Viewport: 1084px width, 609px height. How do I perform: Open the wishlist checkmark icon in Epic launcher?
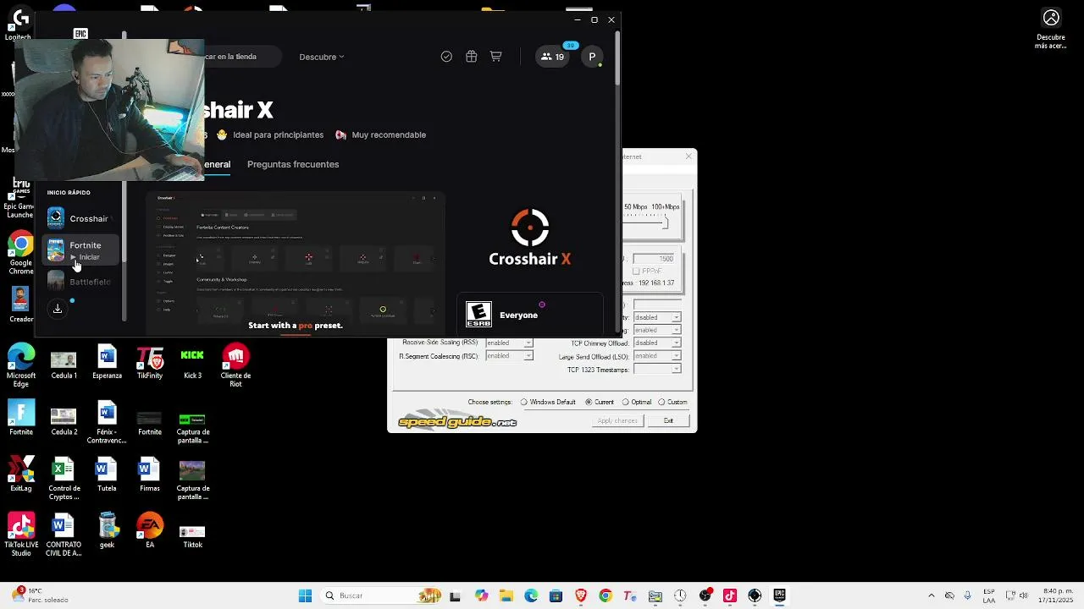pyautogui.click(x=446, y=57)
